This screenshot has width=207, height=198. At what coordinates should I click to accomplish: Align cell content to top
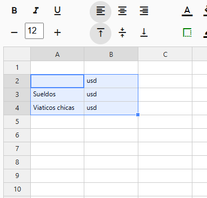[x=101, y=33]
